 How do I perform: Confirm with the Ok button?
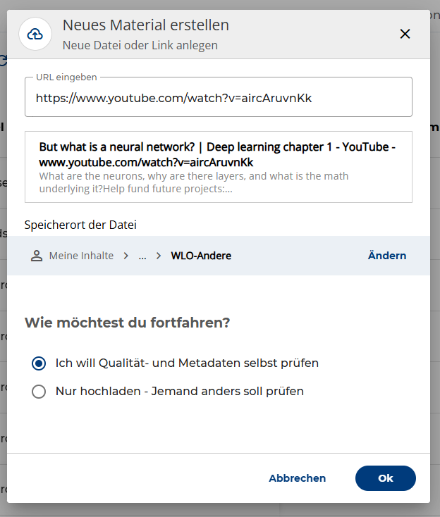pos(386,478)
